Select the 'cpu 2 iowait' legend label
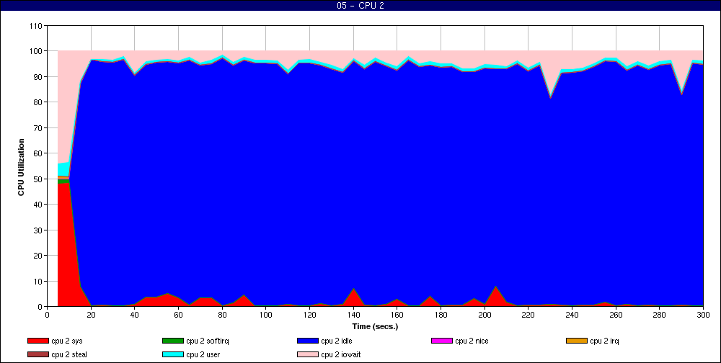The image size is (721, 363). pos(341,355)
